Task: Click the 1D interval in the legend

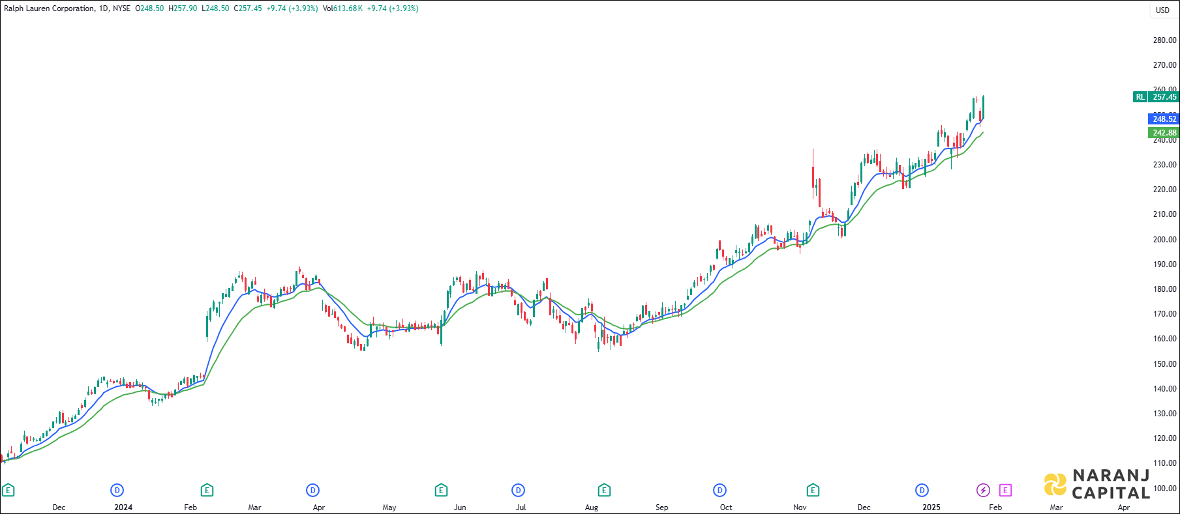Action: [x=103, y=8]
